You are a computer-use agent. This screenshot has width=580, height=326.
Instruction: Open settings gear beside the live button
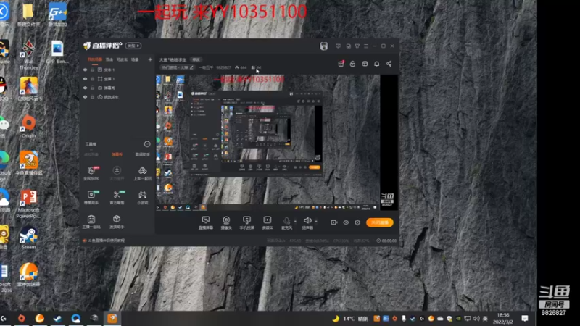point(357,222)
